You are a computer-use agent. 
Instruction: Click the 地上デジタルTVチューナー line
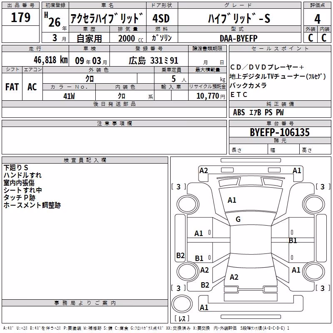[278, 76]
